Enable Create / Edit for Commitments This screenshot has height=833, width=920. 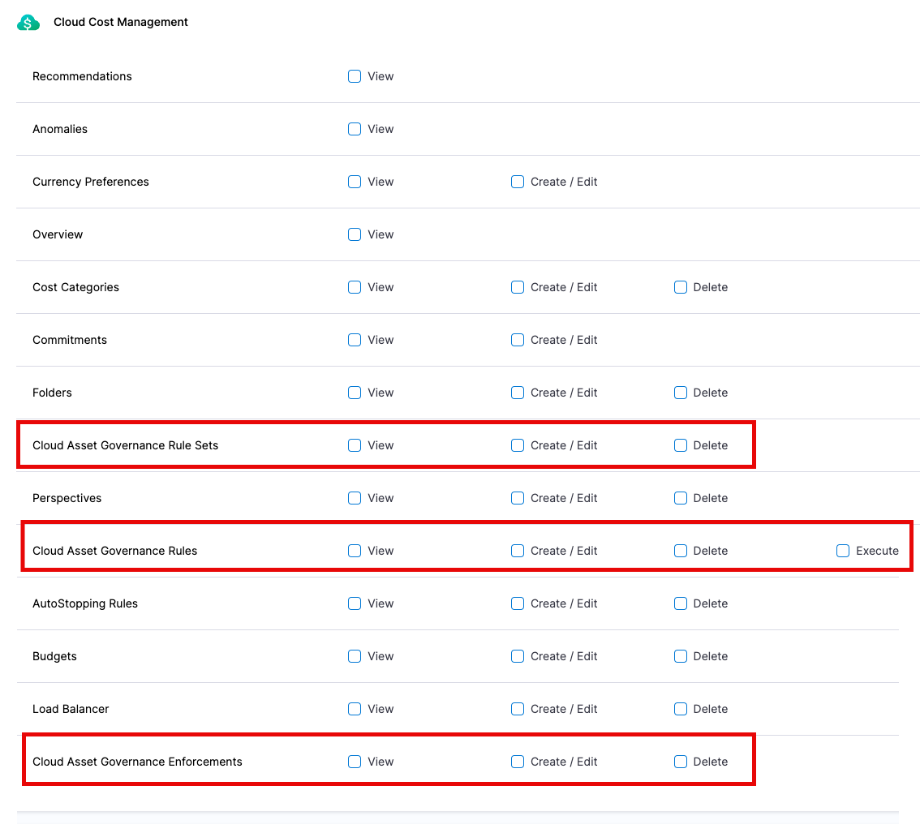tap(518, 340)
